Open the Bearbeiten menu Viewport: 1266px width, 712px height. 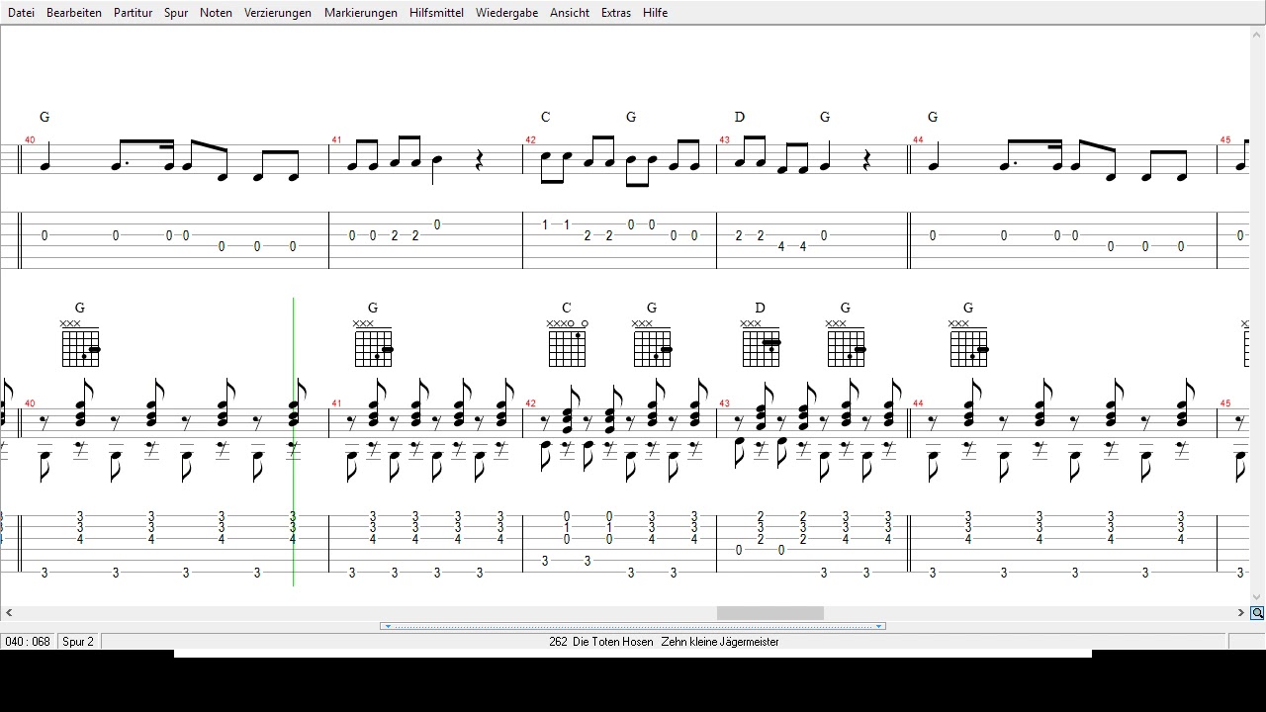click(x=74, y=13)
